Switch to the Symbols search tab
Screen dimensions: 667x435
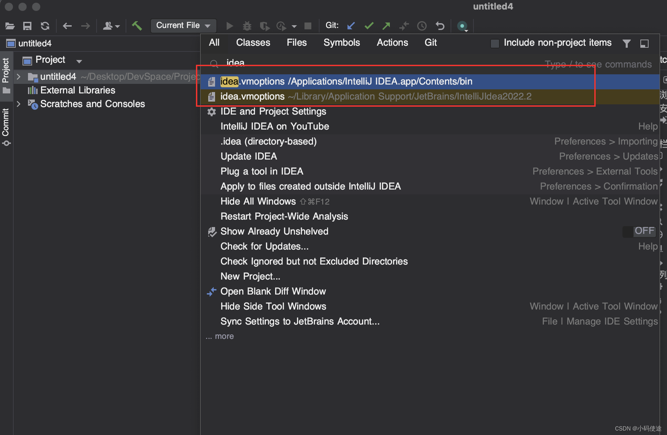342,43
